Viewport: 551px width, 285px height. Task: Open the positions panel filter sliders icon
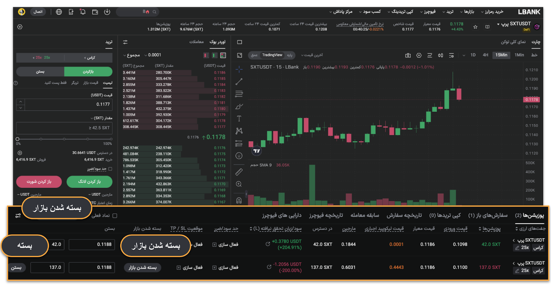coord(18,216)
